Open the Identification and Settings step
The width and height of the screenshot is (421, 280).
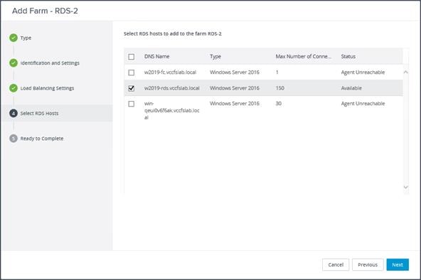(x=50, y=63)
